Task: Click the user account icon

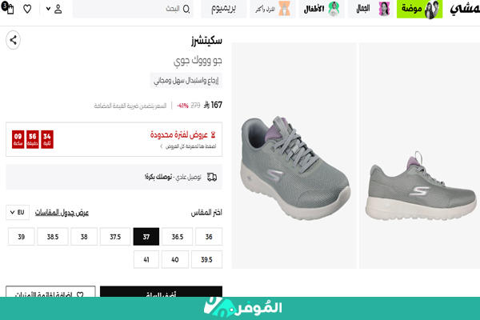Action: 58,9
